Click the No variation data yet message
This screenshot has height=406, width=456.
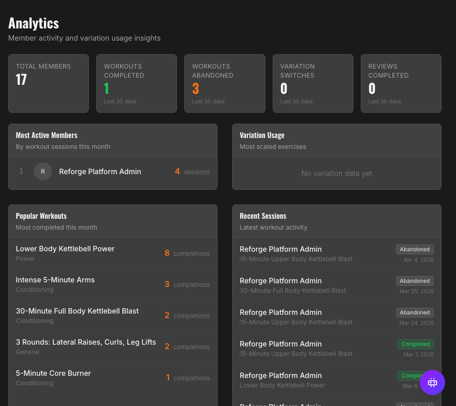pyautogui.click(x=337, y=173)
